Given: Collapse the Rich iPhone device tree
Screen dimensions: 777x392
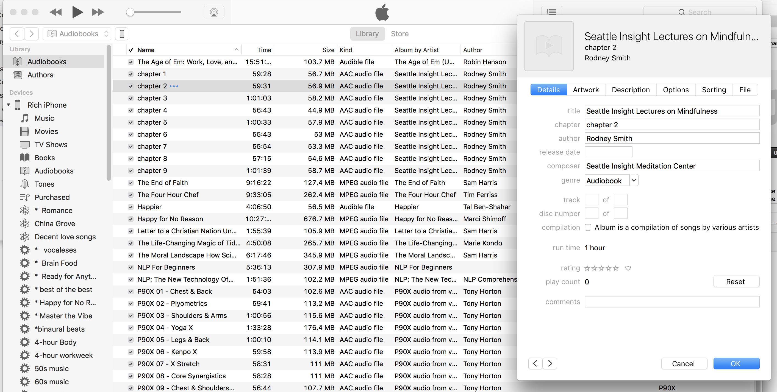Looking at the screenshot, I should click(x=9, y=105).
